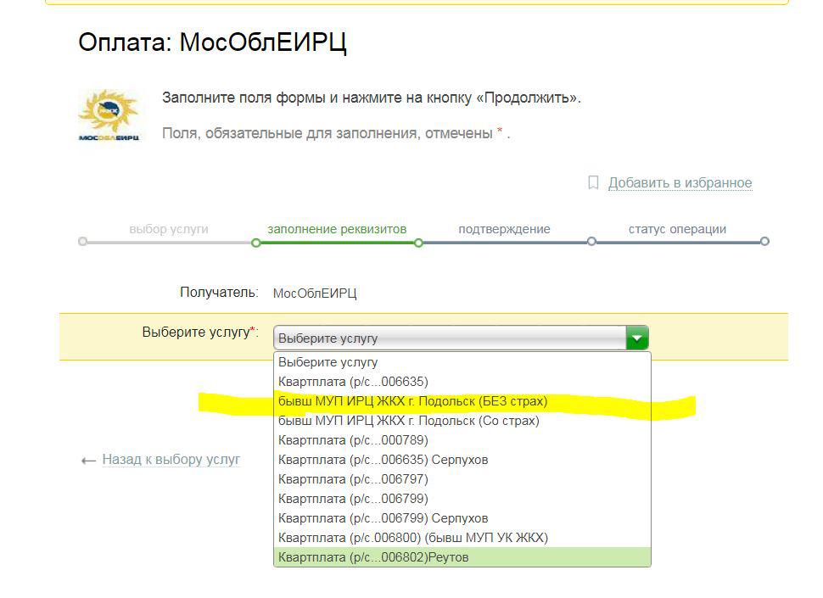Screen dimensions: 823x598
Task: Select the placeholder option Выберите услугу in list
Action: tap(328, 362)
